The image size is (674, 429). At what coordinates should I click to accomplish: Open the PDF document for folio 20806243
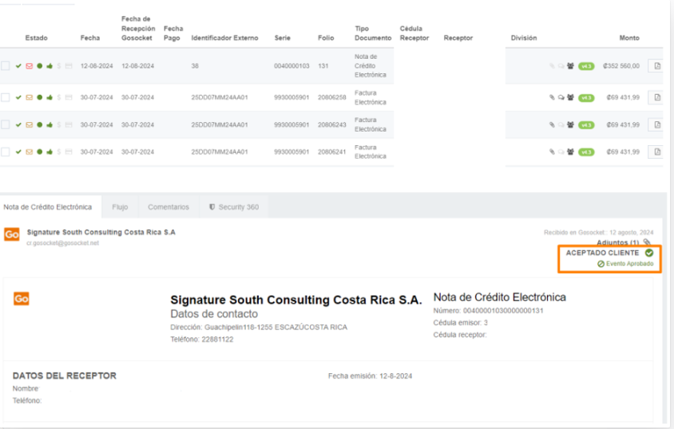coord(656,124)
